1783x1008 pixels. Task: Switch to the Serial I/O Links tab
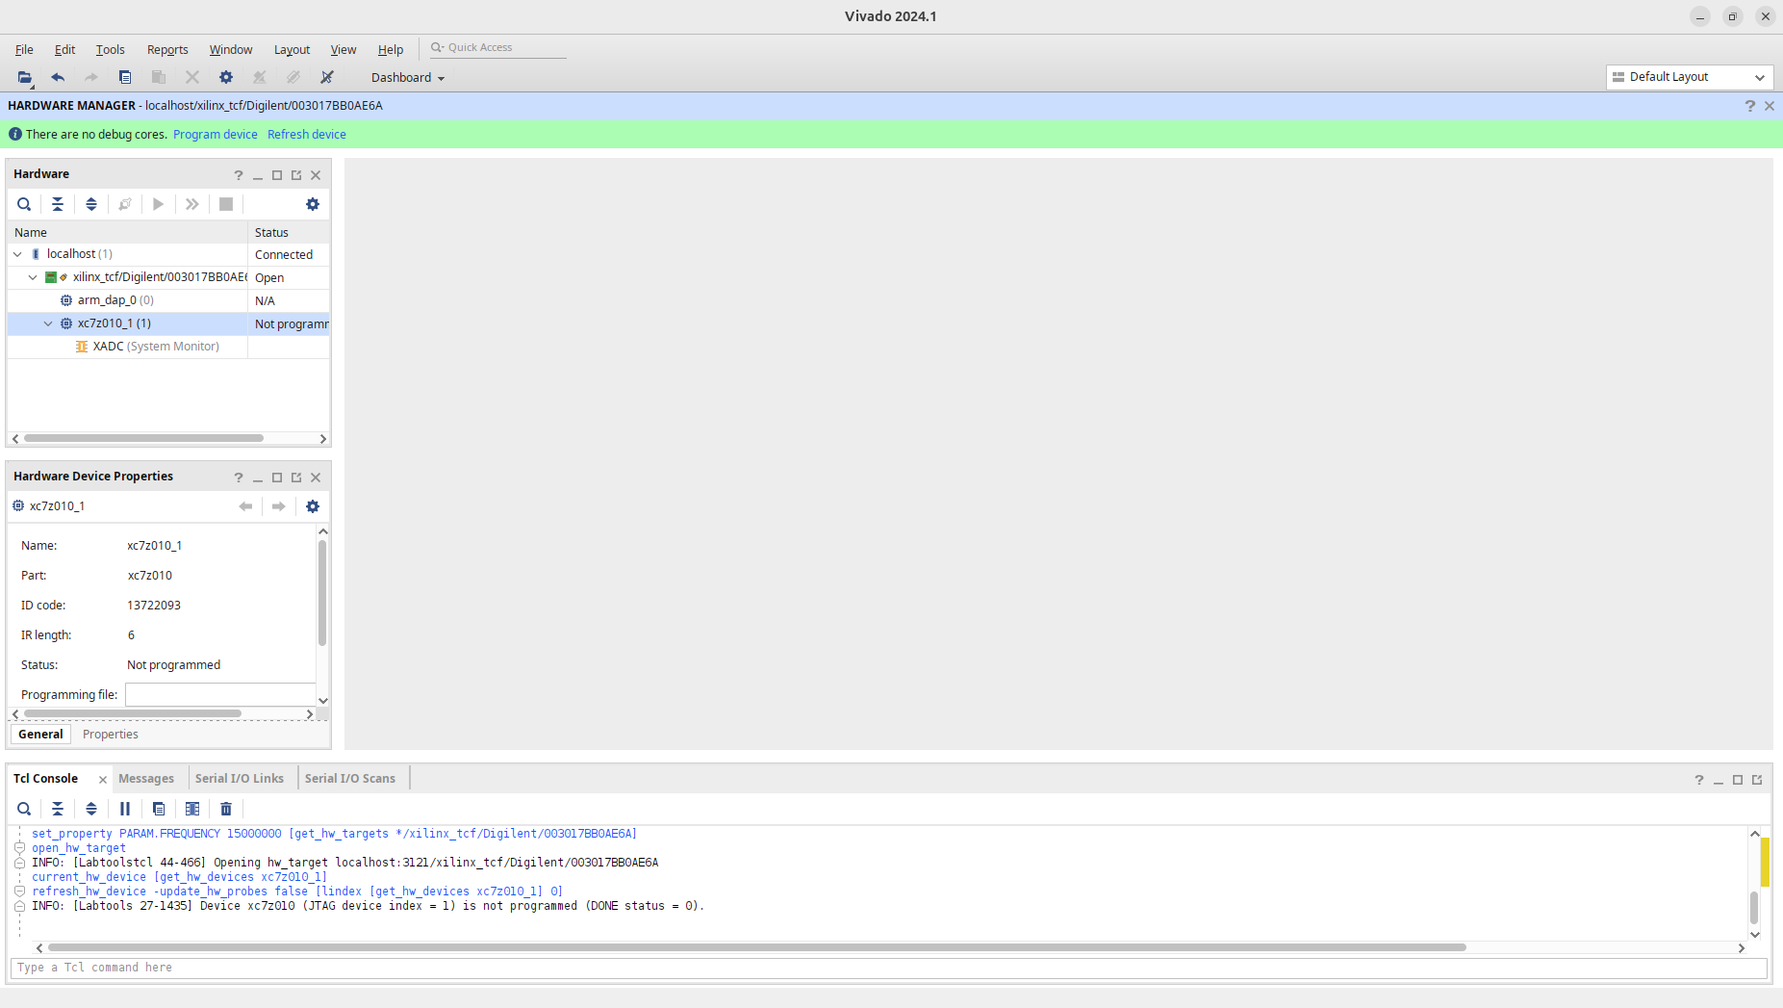239,779
